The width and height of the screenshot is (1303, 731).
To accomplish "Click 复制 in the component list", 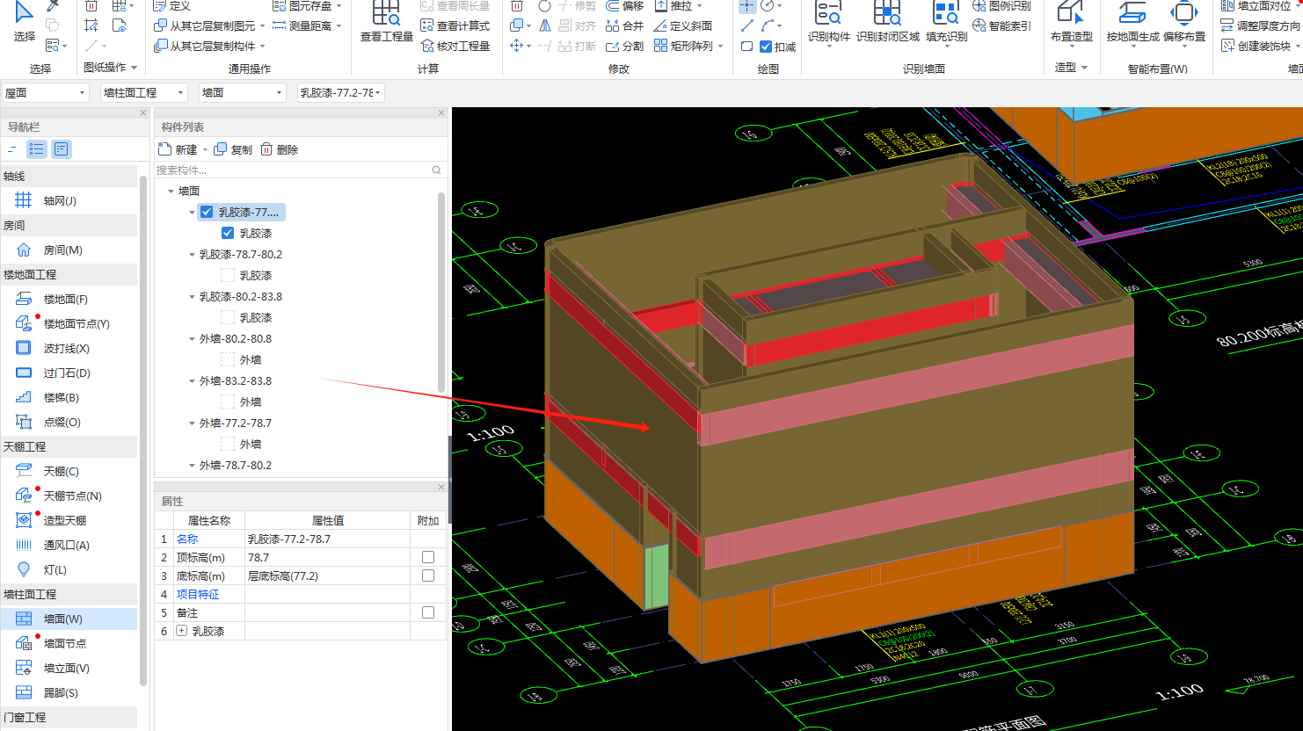I will pyautogui.click(x=234, y=149).
